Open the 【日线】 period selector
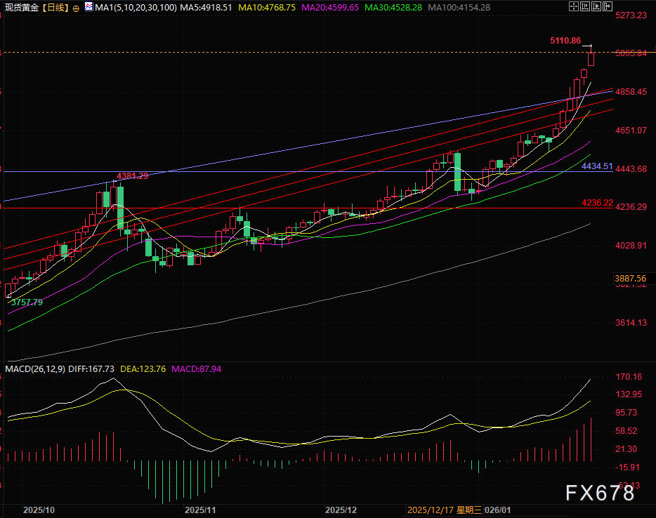Screen dimensions: 656x518 pos(55,7)
